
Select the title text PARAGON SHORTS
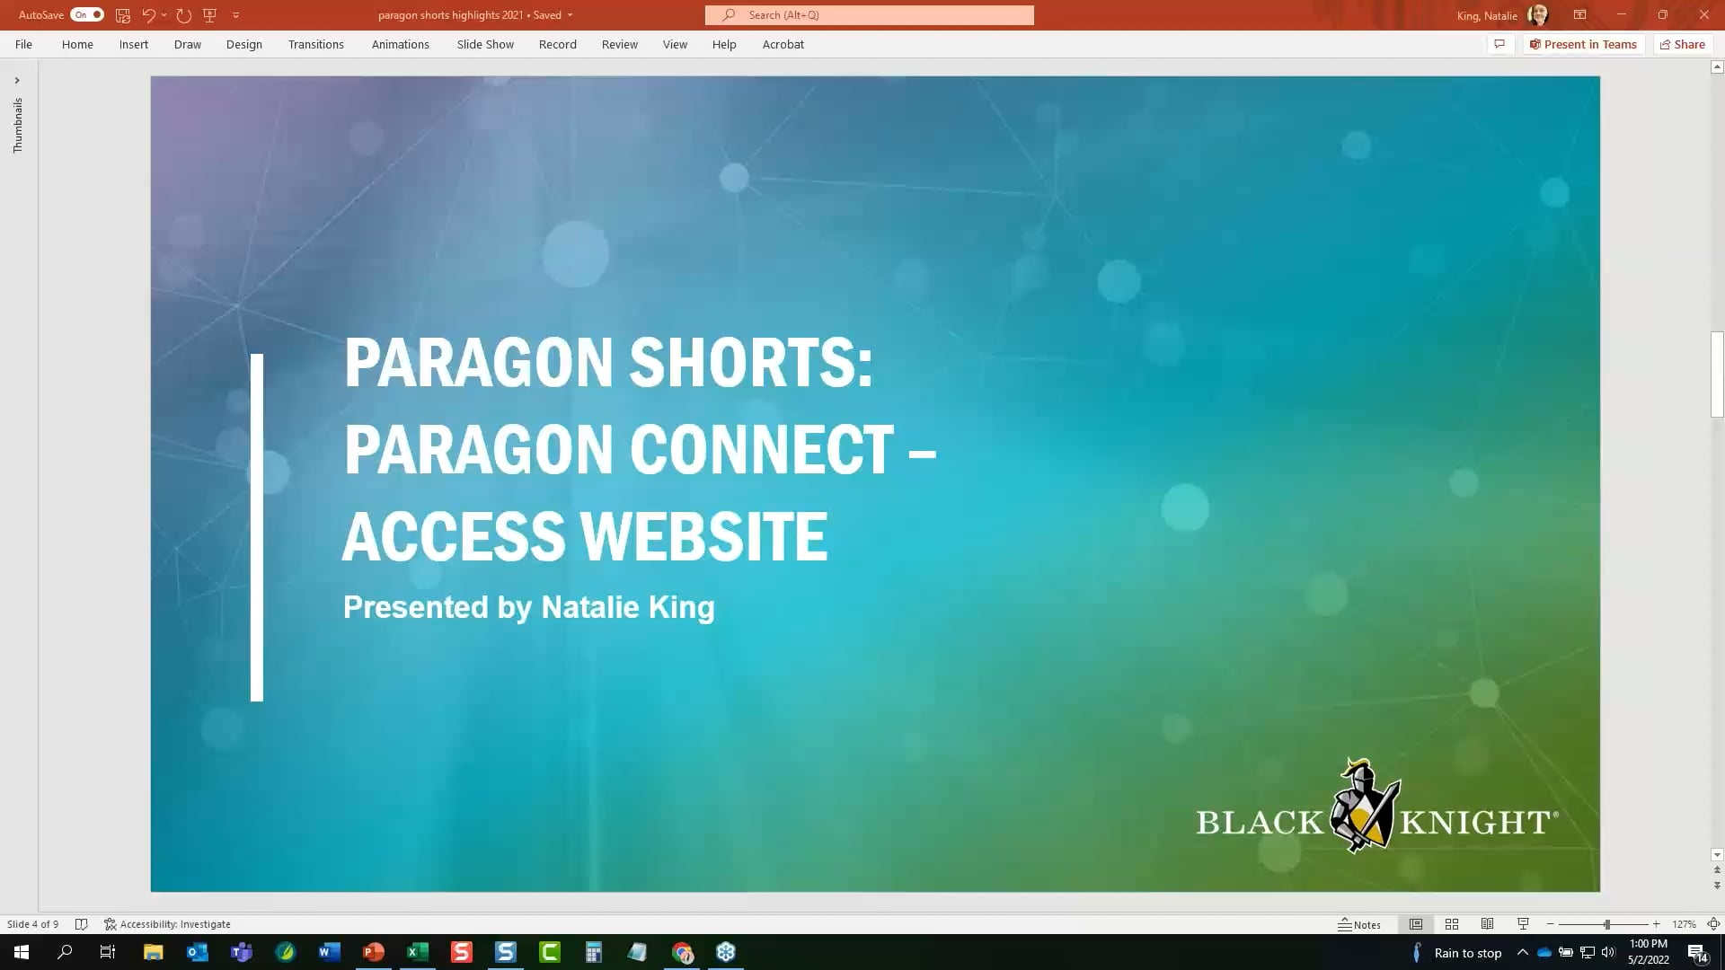608,362
